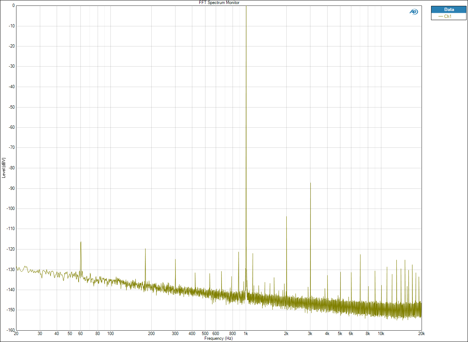Click the 10k frequency tick label
The image size is (468, 342).
[x=381, y=334]
